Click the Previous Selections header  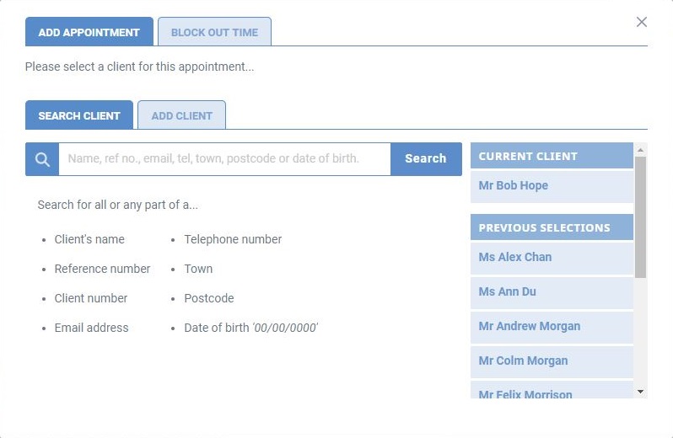(x=552, y=227)
